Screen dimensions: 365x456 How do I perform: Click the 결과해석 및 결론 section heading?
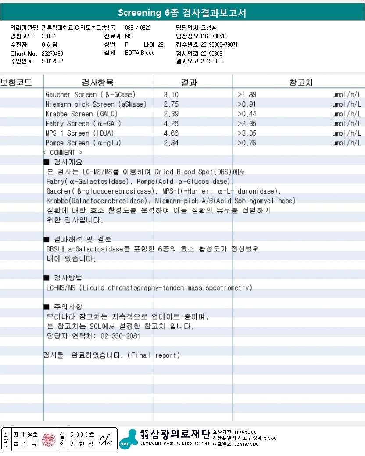tap(78, 239)
